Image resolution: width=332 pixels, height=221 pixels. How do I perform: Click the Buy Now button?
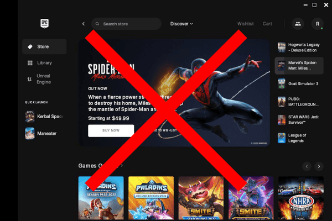tap(111, 130)
